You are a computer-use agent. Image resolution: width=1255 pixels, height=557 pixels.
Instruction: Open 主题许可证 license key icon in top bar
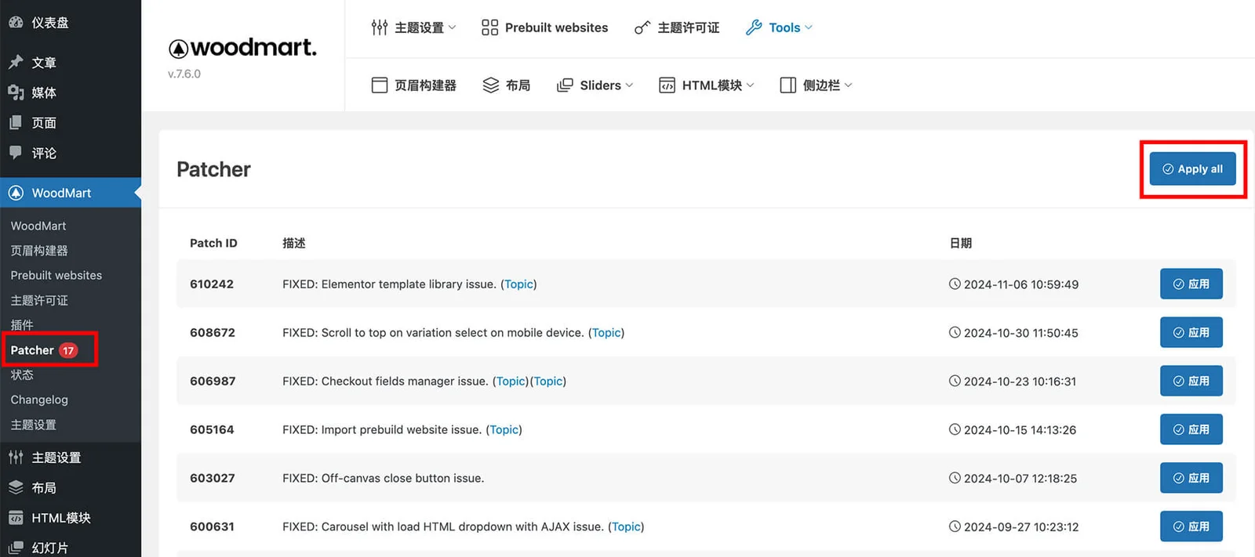click(642, 28)
